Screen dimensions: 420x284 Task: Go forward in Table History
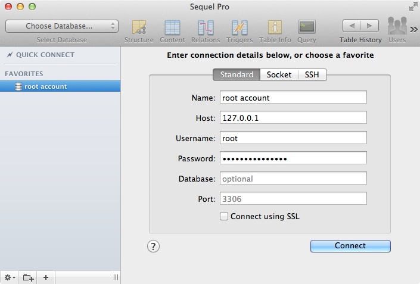pyautogui.click(x=369, y=26)
